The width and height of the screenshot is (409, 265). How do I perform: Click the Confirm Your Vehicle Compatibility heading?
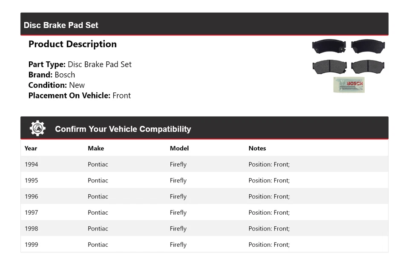[x=123, y=129]
